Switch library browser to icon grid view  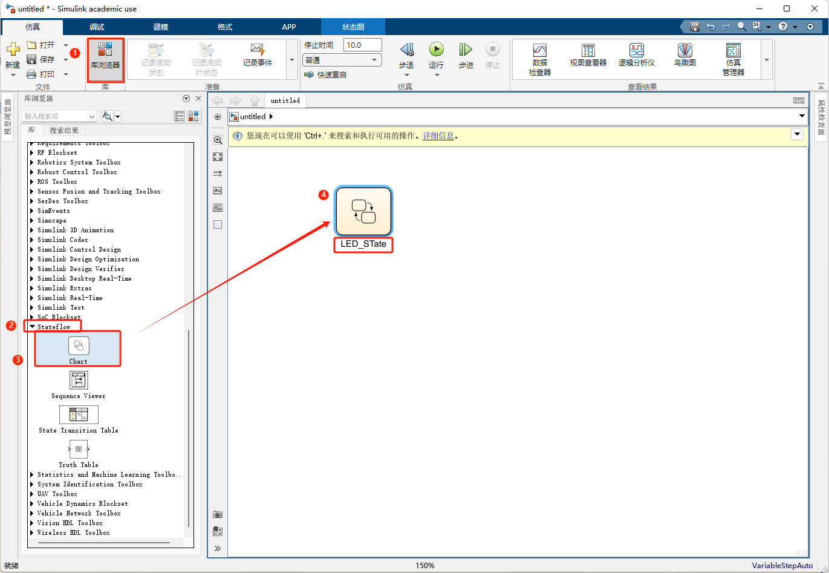pyautogui.click(x=193, y=116)
